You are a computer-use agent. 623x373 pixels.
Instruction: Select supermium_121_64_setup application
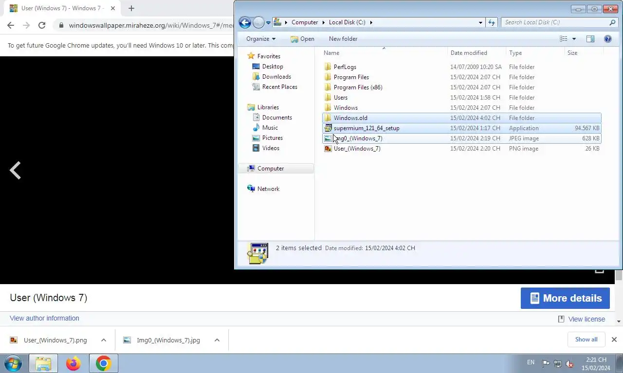[461, 128]
